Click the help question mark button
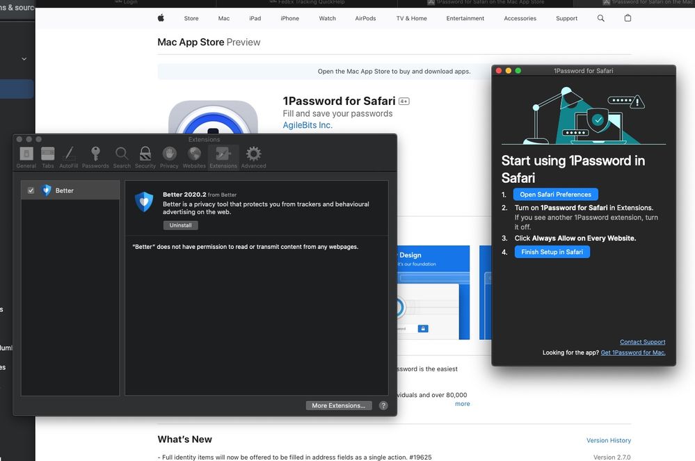Screen dimensions: 695x461 click(383, 405)
